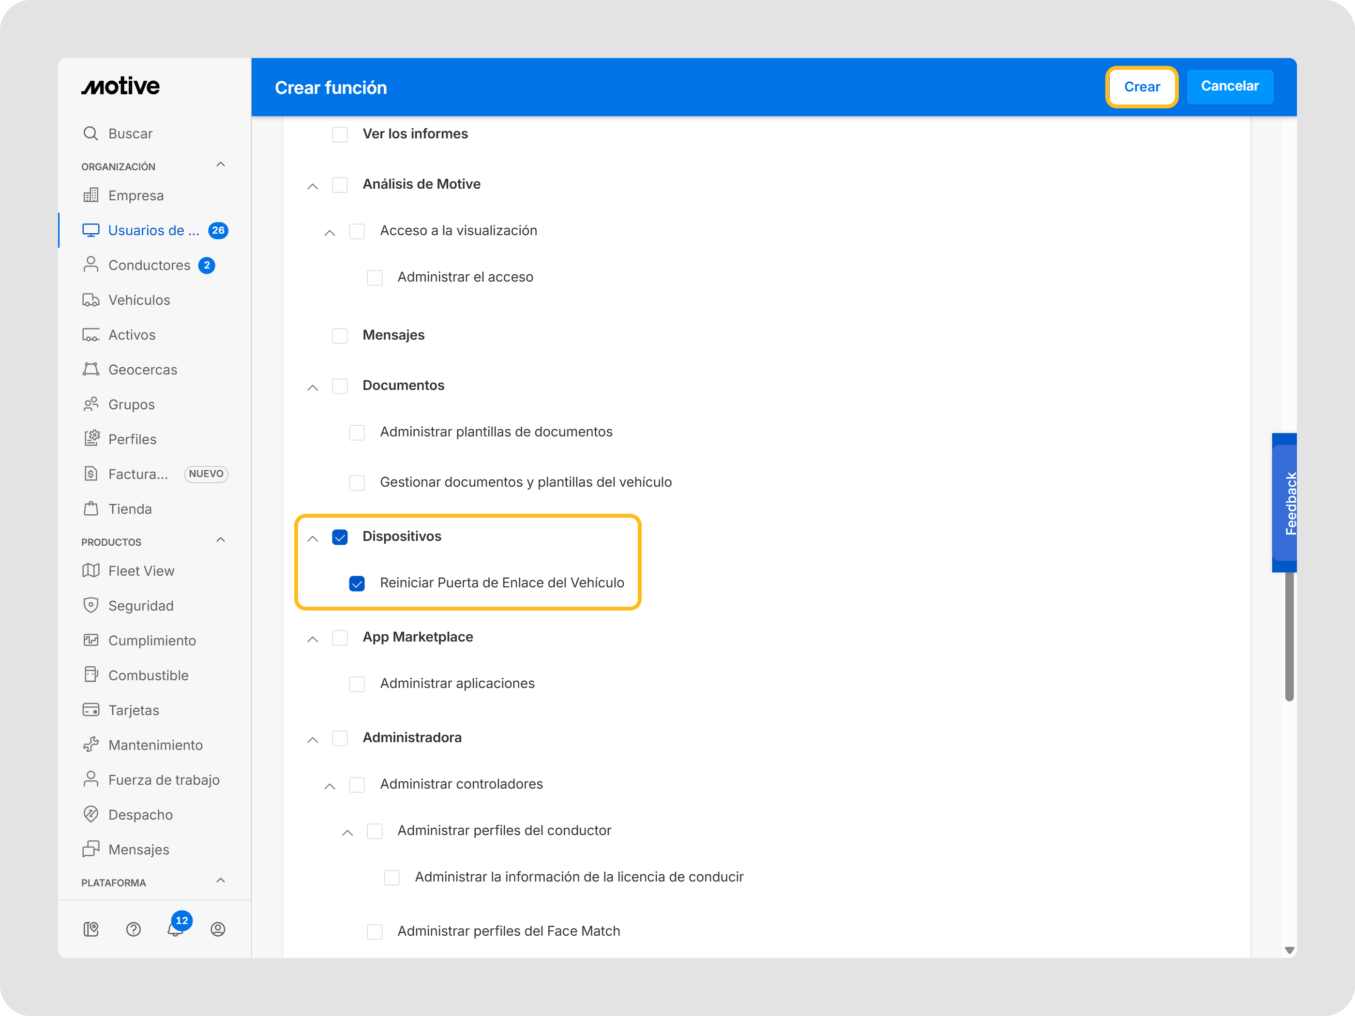
Task: Click the user account profile icon
Action: point(217,930)
